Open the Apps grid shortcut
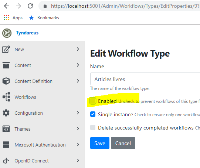The width and height of the screenshot is (200, 168). click(x=6, y=18)
